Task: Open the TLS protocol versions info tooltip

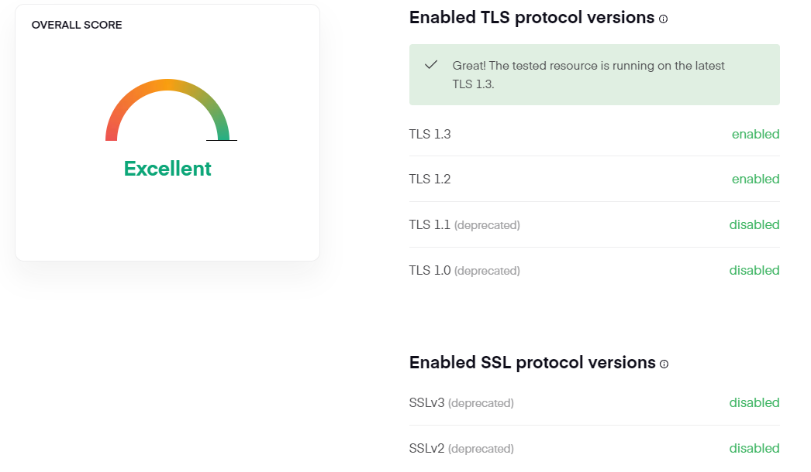Action: click(665, 18)
